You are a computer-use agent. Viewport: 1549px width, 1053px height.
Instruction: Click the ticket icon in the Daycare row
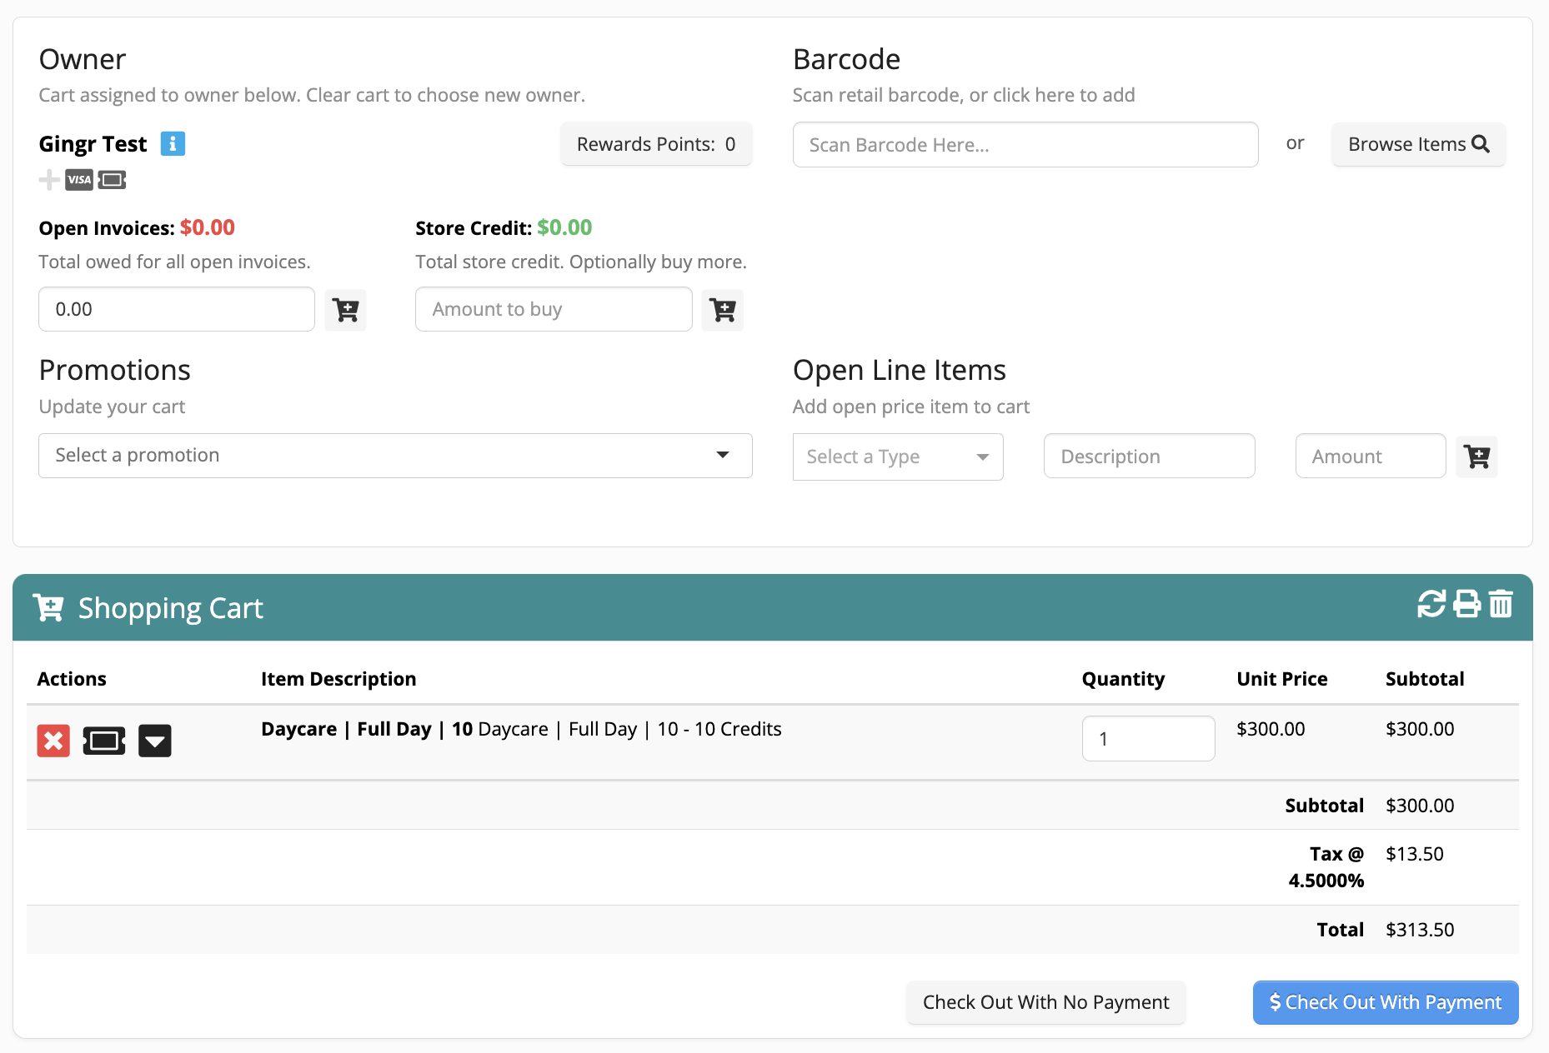104,741
